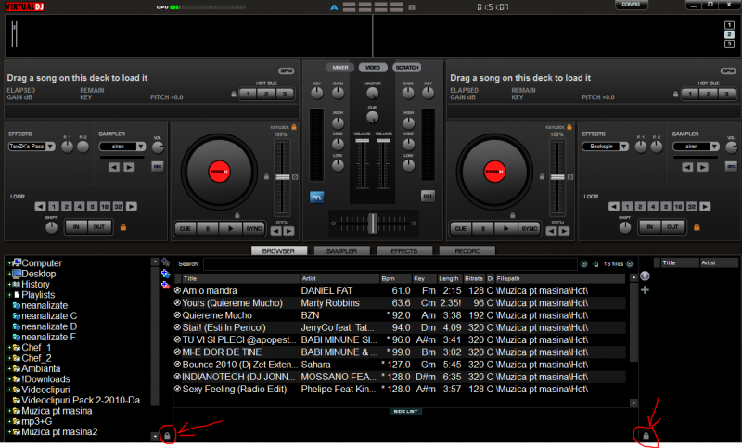
Task: Click left channel volume fader
Action: tap(362, 141)
